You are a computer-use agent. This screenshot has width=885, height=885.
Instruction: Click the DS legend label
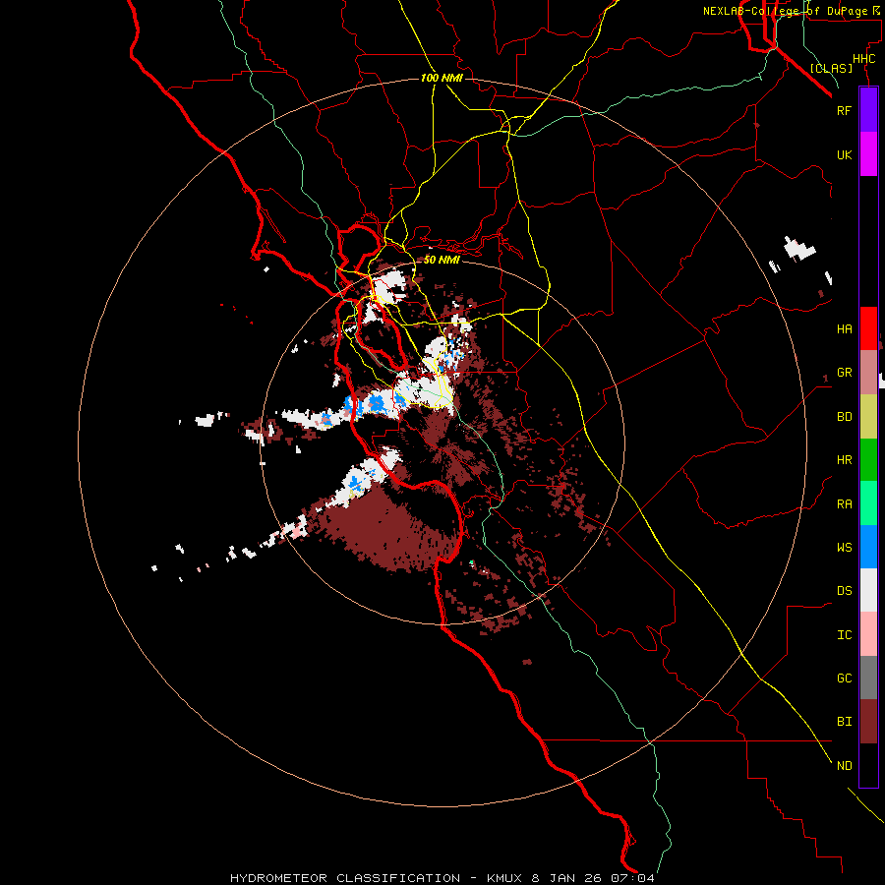tap(844, 591)
